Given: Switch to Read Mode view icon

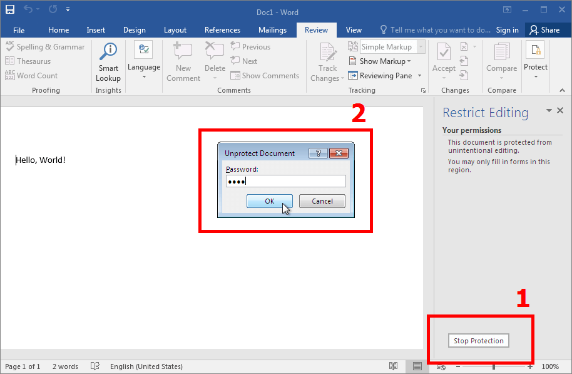Looking at the screenshot, I should pyautogui.click(x=393, y=366).
